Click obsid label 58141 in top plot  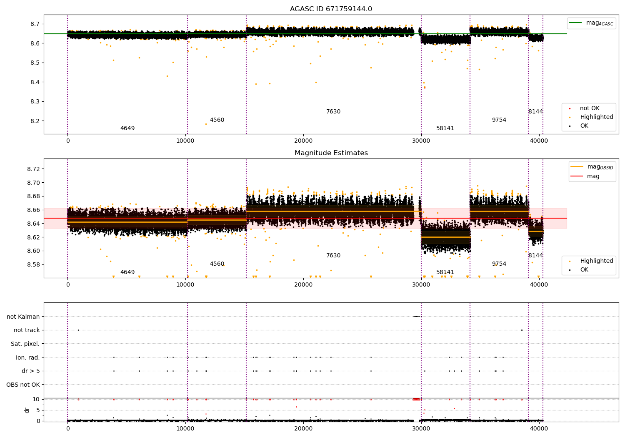pyautogui.click(x=445, y=128)
